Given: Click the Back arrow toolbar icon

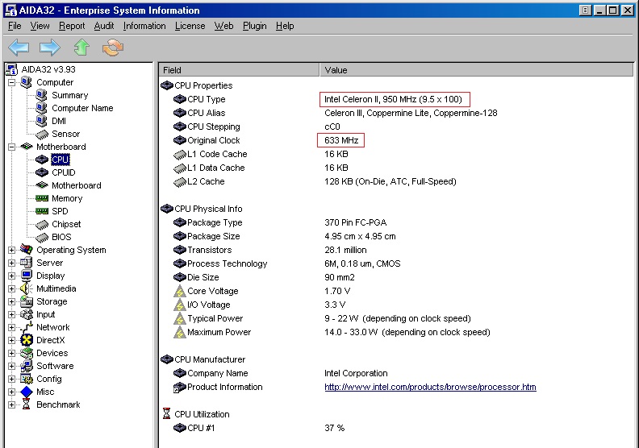Looking at the screenshot, I should tap(19, 48).
